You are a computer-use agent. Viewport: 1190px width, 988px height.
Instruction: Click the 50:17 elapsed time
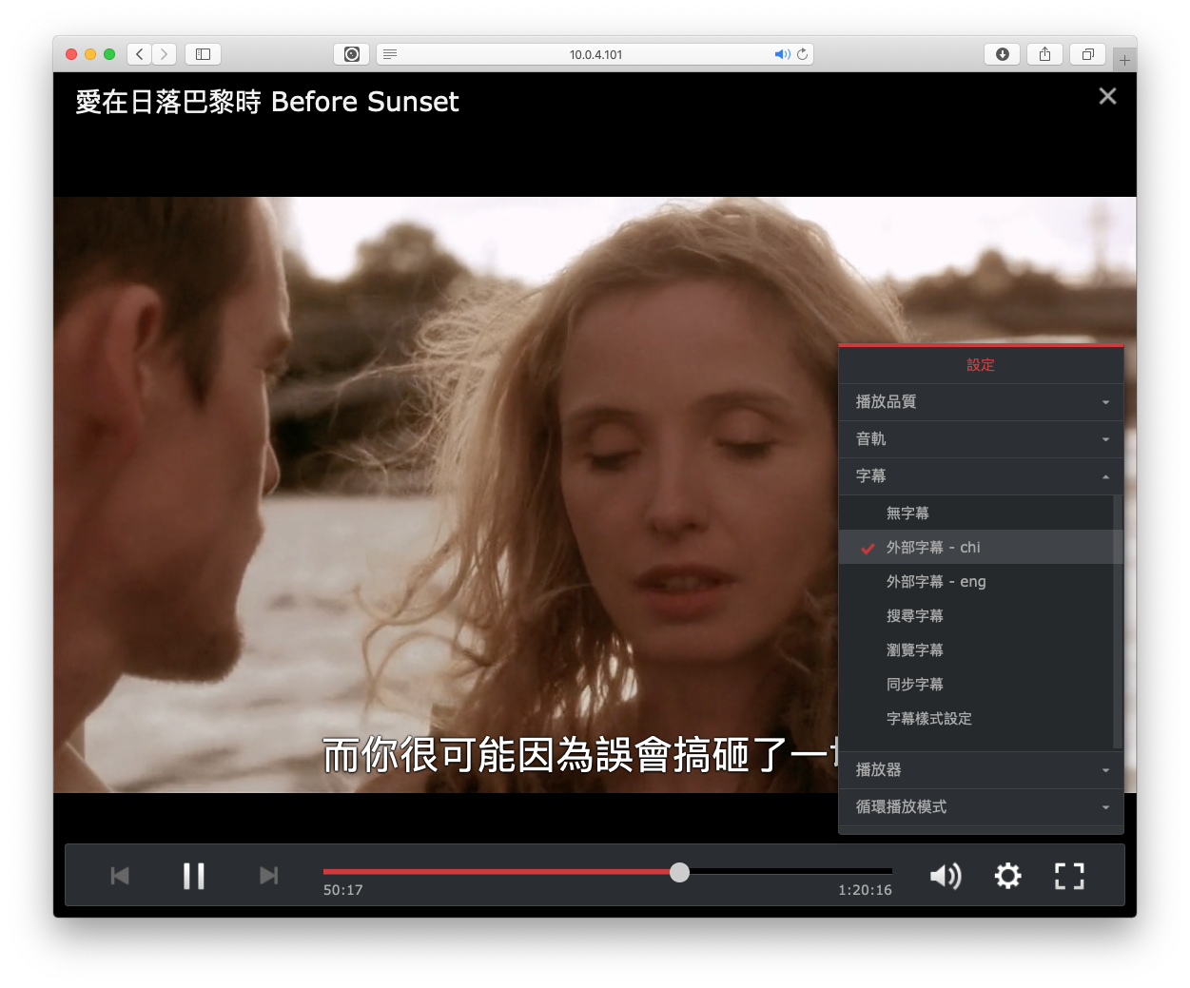click(343, 890)
